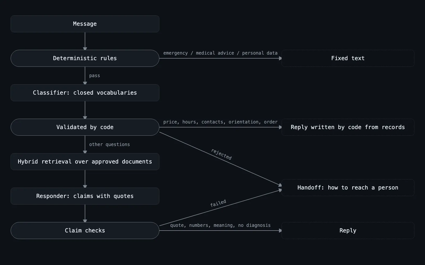Select 'Hybrid retrieval over approved documents' box
Screen dimensions: 425x265
coord(85,162)
